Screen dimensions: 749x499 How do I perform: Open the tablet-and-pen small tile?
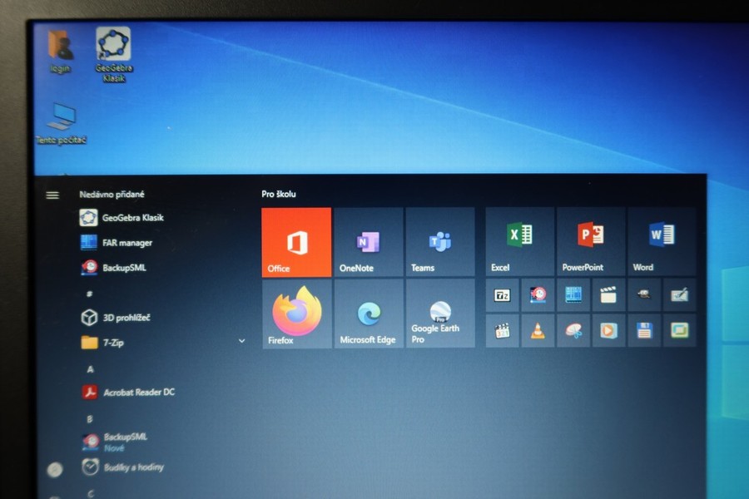coord(680,295)
